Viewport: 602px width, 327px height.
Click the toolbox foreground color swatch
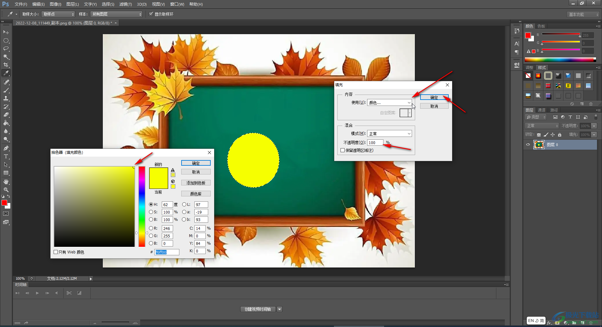4,203
